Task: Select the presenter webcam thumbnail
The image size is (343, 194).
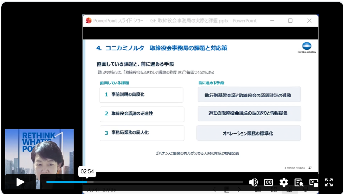Action: pos(40,152)
